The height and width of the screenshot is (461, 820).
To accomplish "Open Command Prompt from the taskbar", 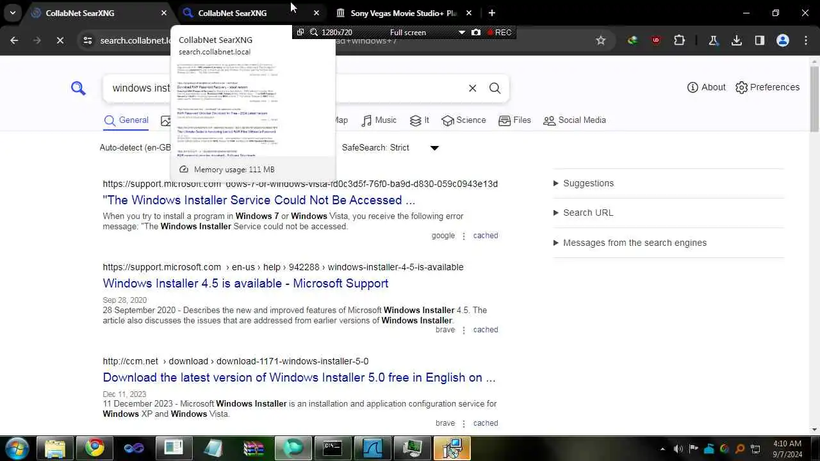I will (x=332, y=448).
